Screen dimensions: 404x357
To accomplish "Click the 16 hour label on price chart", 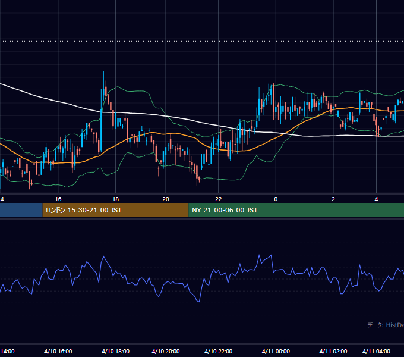I will [x=58, y=199].
